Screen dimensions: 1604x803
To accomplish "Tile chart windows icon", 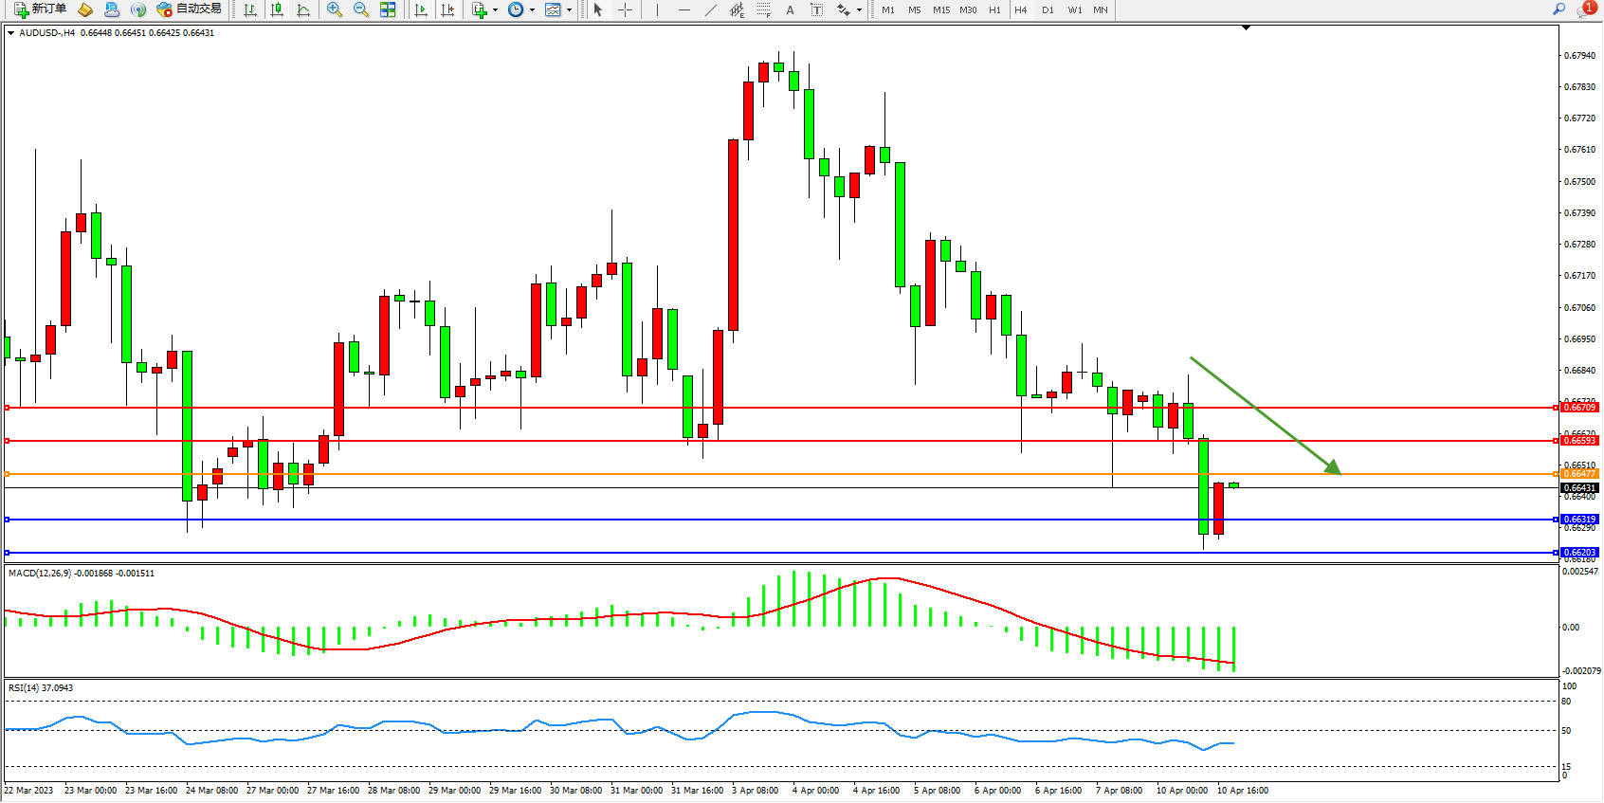I will click(388, 9).
